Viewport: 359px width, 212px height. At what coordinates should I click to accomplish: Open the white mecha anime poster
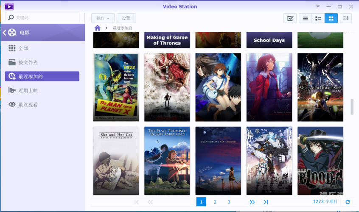click(269, 161)
